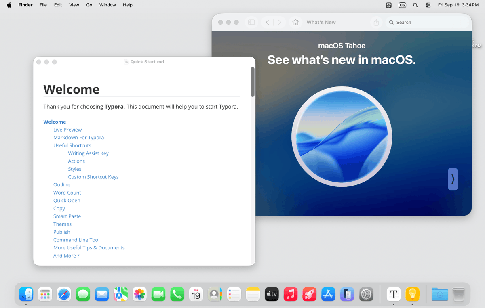Open Calendar showing 19 in Dock
Image resolution: width=485 pixels, height=308 pixels.
[x=196, y=294]
